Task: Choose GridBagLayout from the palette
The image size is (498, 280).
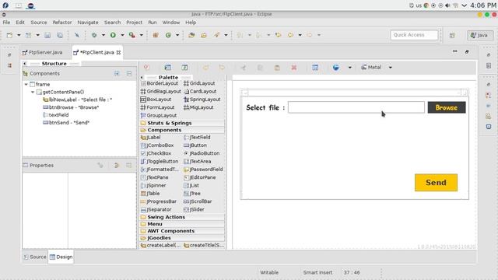Action: [x=161, y=91]
